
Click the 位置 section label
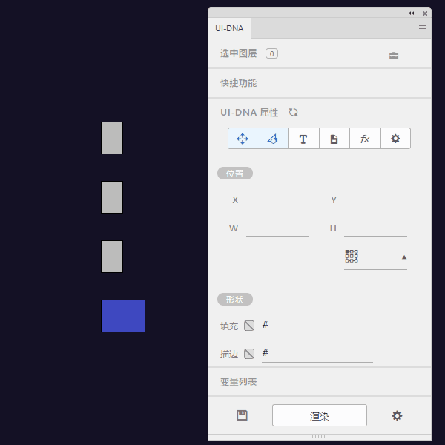tap(235, 173)
